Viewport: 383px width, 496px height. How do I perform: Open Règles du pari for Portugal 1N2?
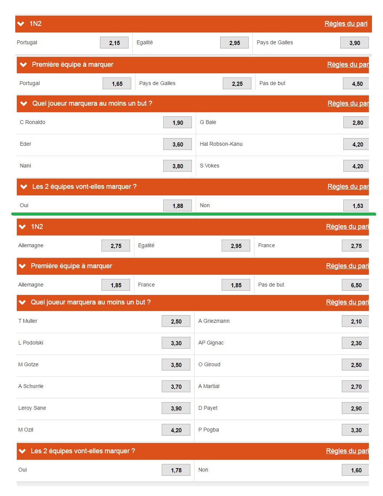(x=346, y=24)
